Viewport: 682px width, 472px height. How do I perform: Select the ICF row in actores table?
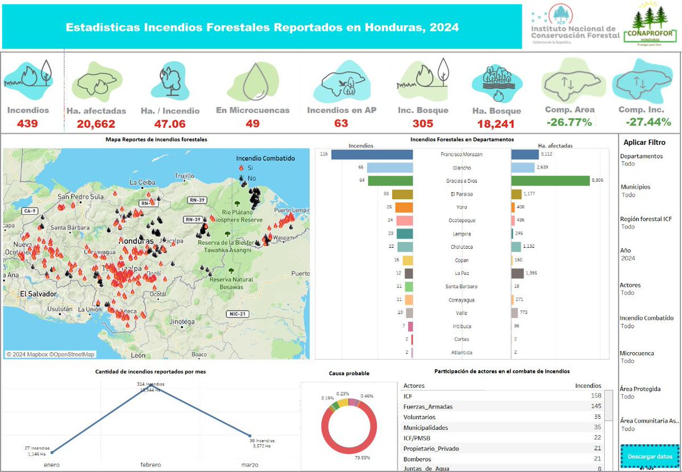point(502,396)
